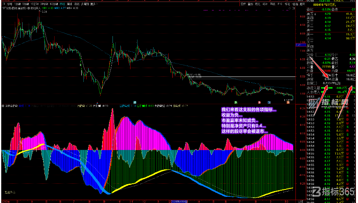Viewport: 358px width, 203px height.
Task: Open the 多周期 multi-period view
Action: click(85, 4)
